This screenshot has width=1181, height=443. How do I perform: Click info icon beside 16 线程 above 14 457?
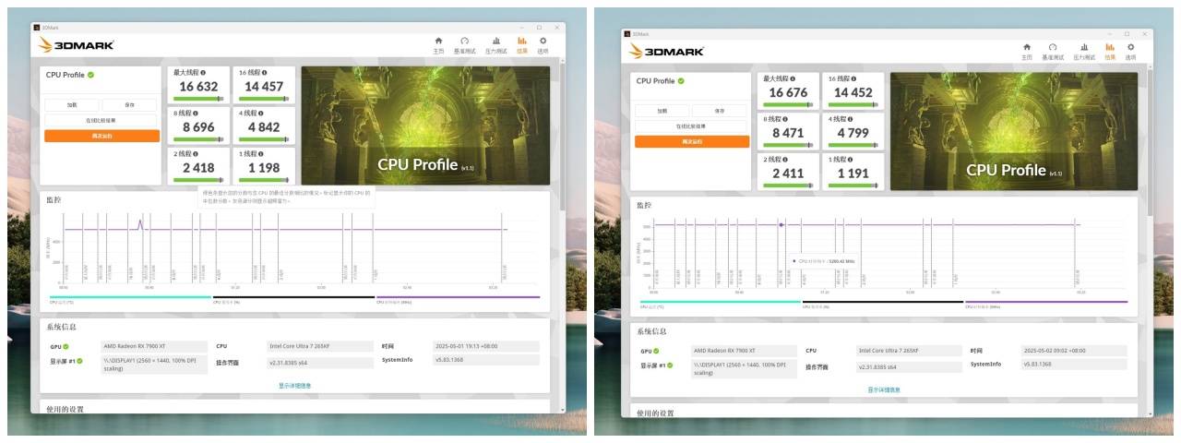262,72
